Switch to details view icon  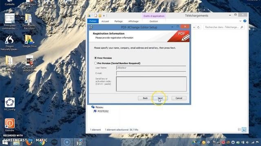click(x=239, y=130)
